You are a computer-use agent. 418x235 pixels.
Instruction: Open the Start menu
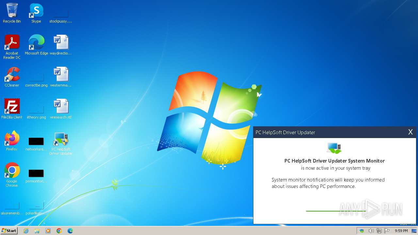tap(9, 231)
